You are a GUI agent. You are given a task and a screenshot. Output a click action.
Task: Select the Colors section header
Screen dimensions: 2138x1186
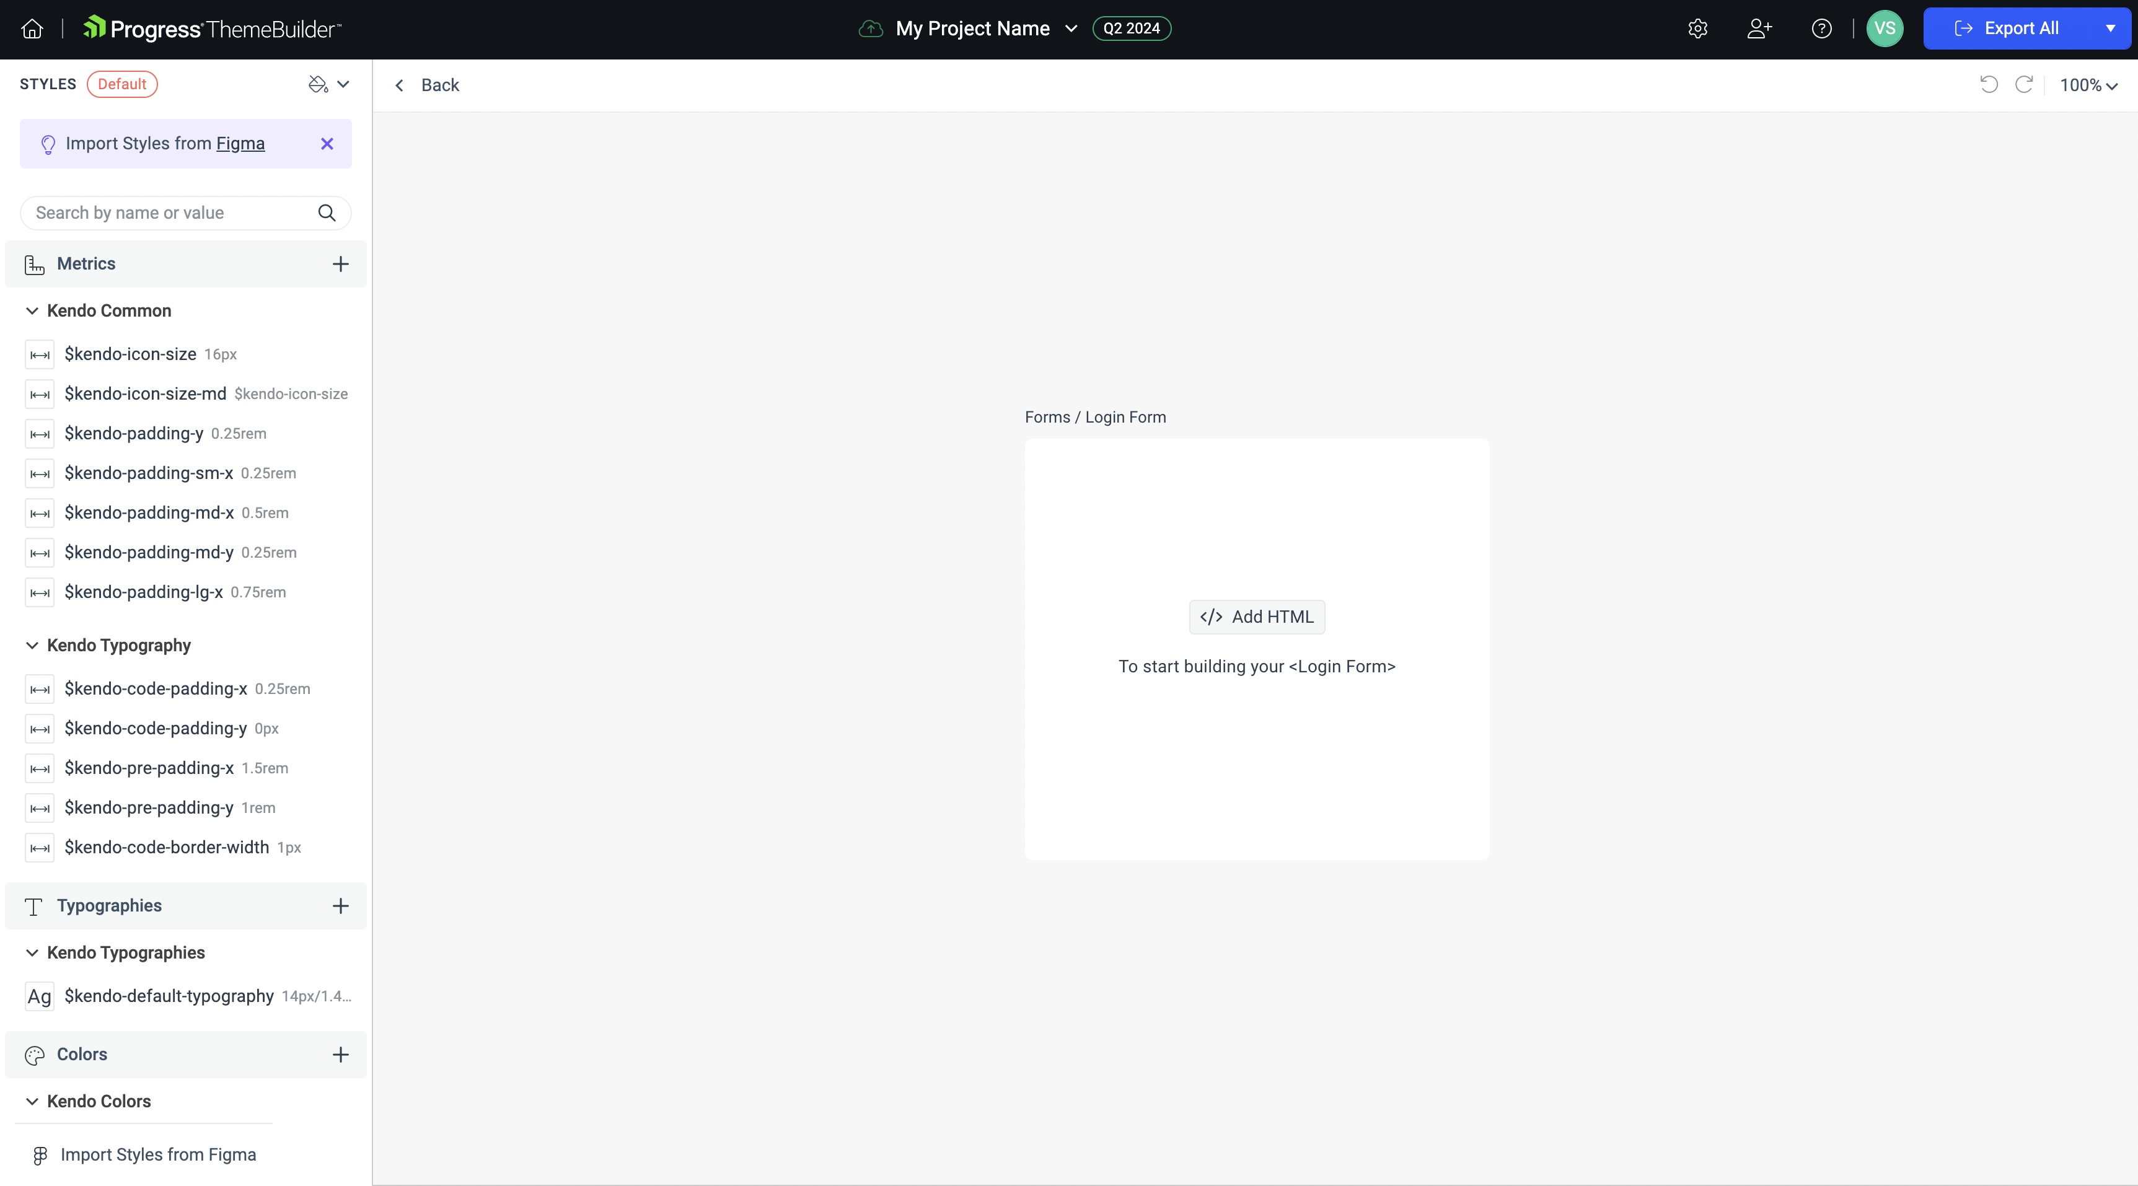click(186, 1055)
